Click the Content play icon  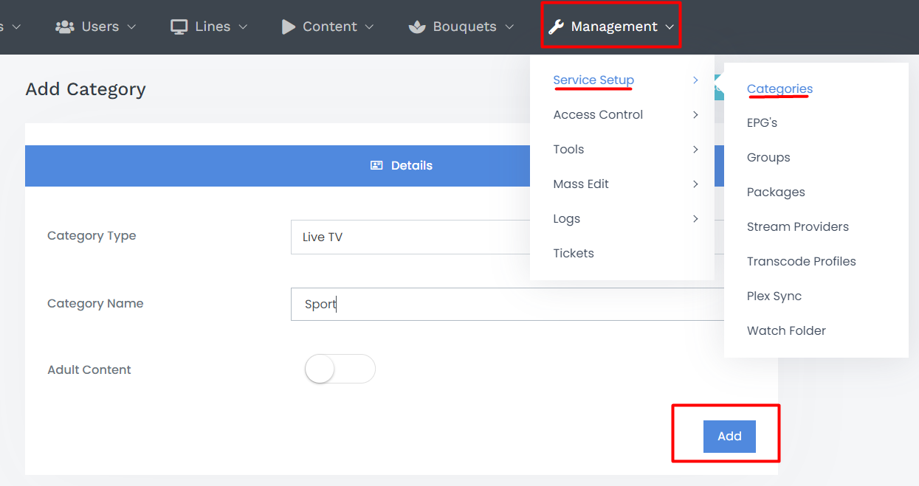click(288, 27)
